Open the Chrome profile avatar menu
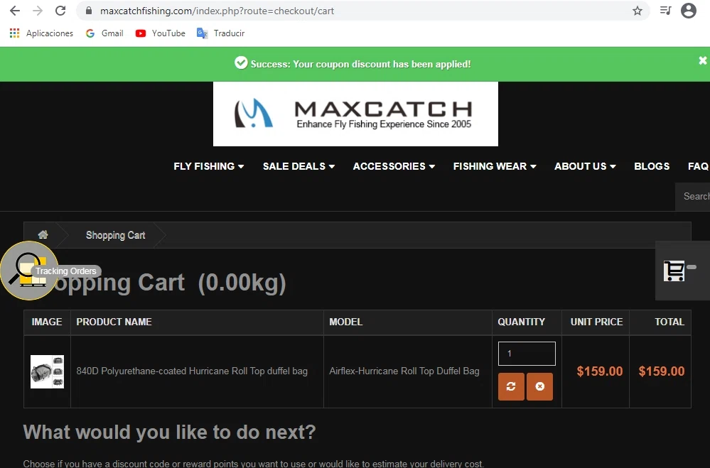Screen dimensions: 710x468 tap(688, 11)
